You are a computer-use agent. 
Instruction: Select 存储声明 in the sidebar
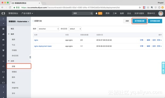[15, 88]
